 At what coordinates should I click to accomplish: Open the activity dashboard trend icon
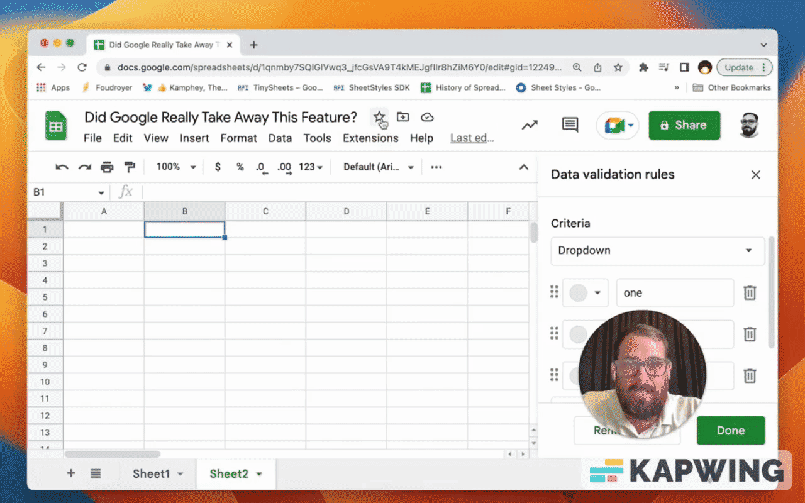pyautogui.click(x=530, y=125)
